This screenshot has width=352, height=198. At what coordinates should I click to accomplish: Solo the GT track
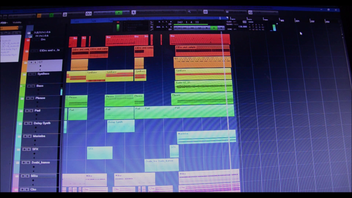tap(35, 62)
